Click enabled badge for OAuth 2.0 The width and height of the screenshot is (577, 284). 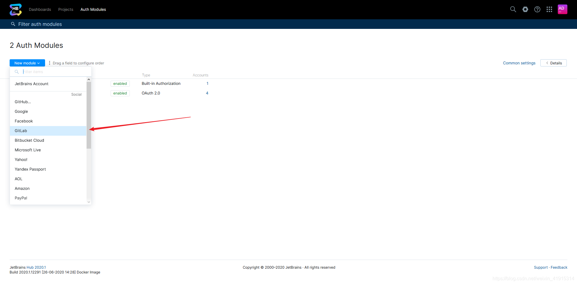(x=120, y=93)
